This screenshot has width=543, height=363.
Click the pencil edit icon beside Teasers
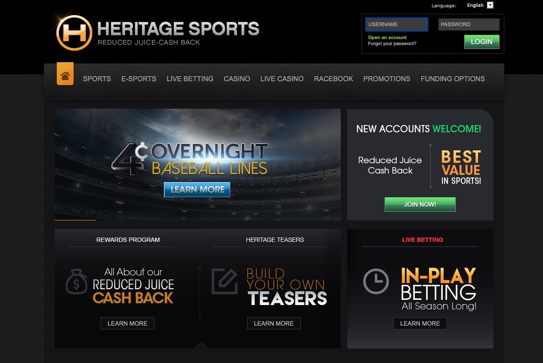(x=225, y=281)
